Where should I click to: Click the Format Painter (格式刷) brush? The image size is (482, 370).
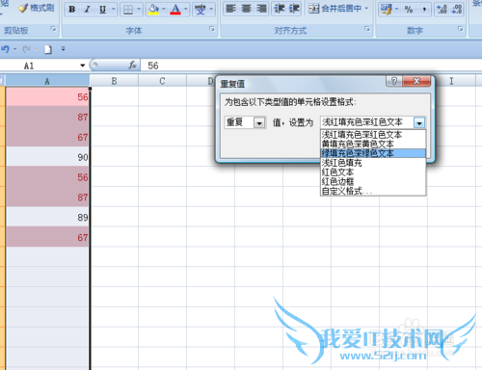click(36, 8)
